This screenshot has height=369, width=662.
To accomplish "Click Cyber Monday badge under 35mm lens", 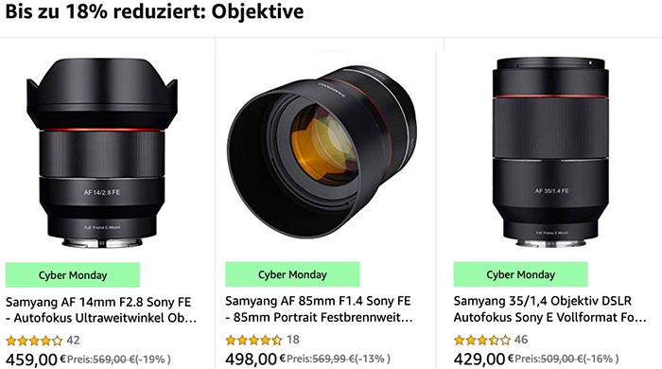I will click(x=520, y=274).
